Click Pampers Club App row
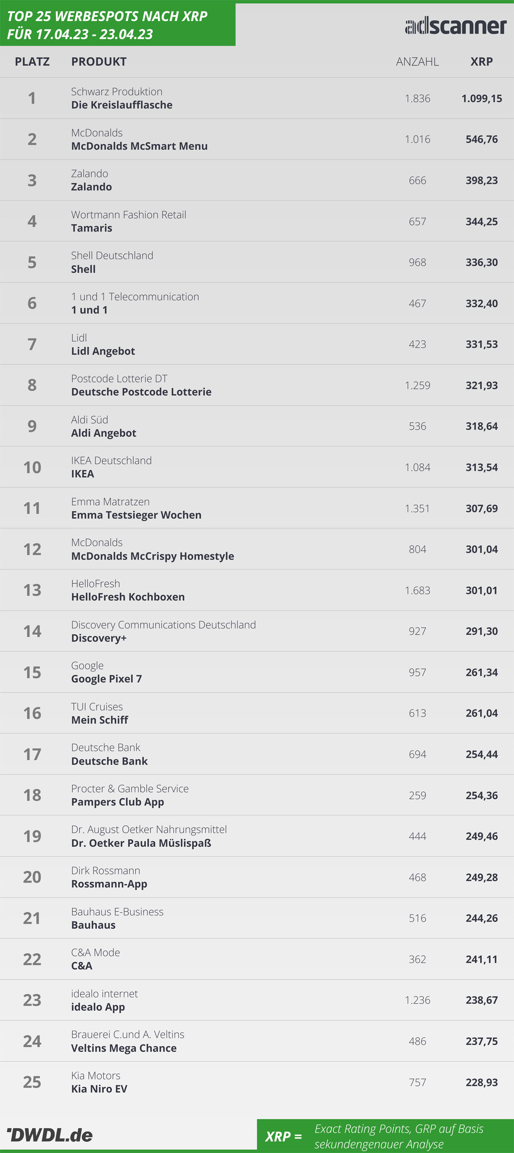This screenshot has width=514, height=1153. [257, 795]
